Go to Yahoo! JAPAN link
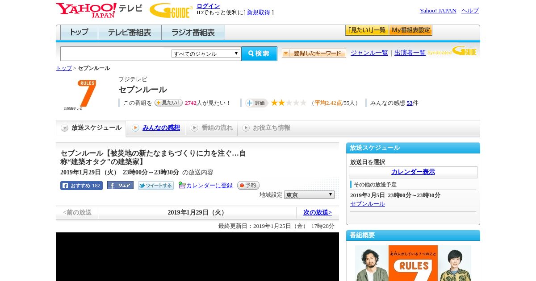This screenshot has width=536, height=281. click(x=438, y=11)
